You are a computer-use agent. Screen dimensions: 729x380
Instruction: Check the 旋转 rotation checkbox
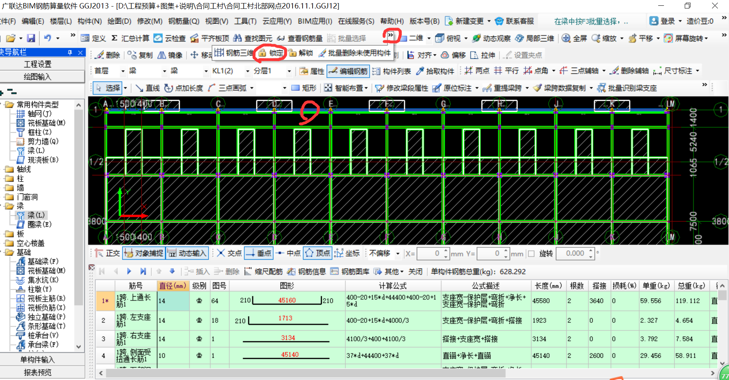531,253
